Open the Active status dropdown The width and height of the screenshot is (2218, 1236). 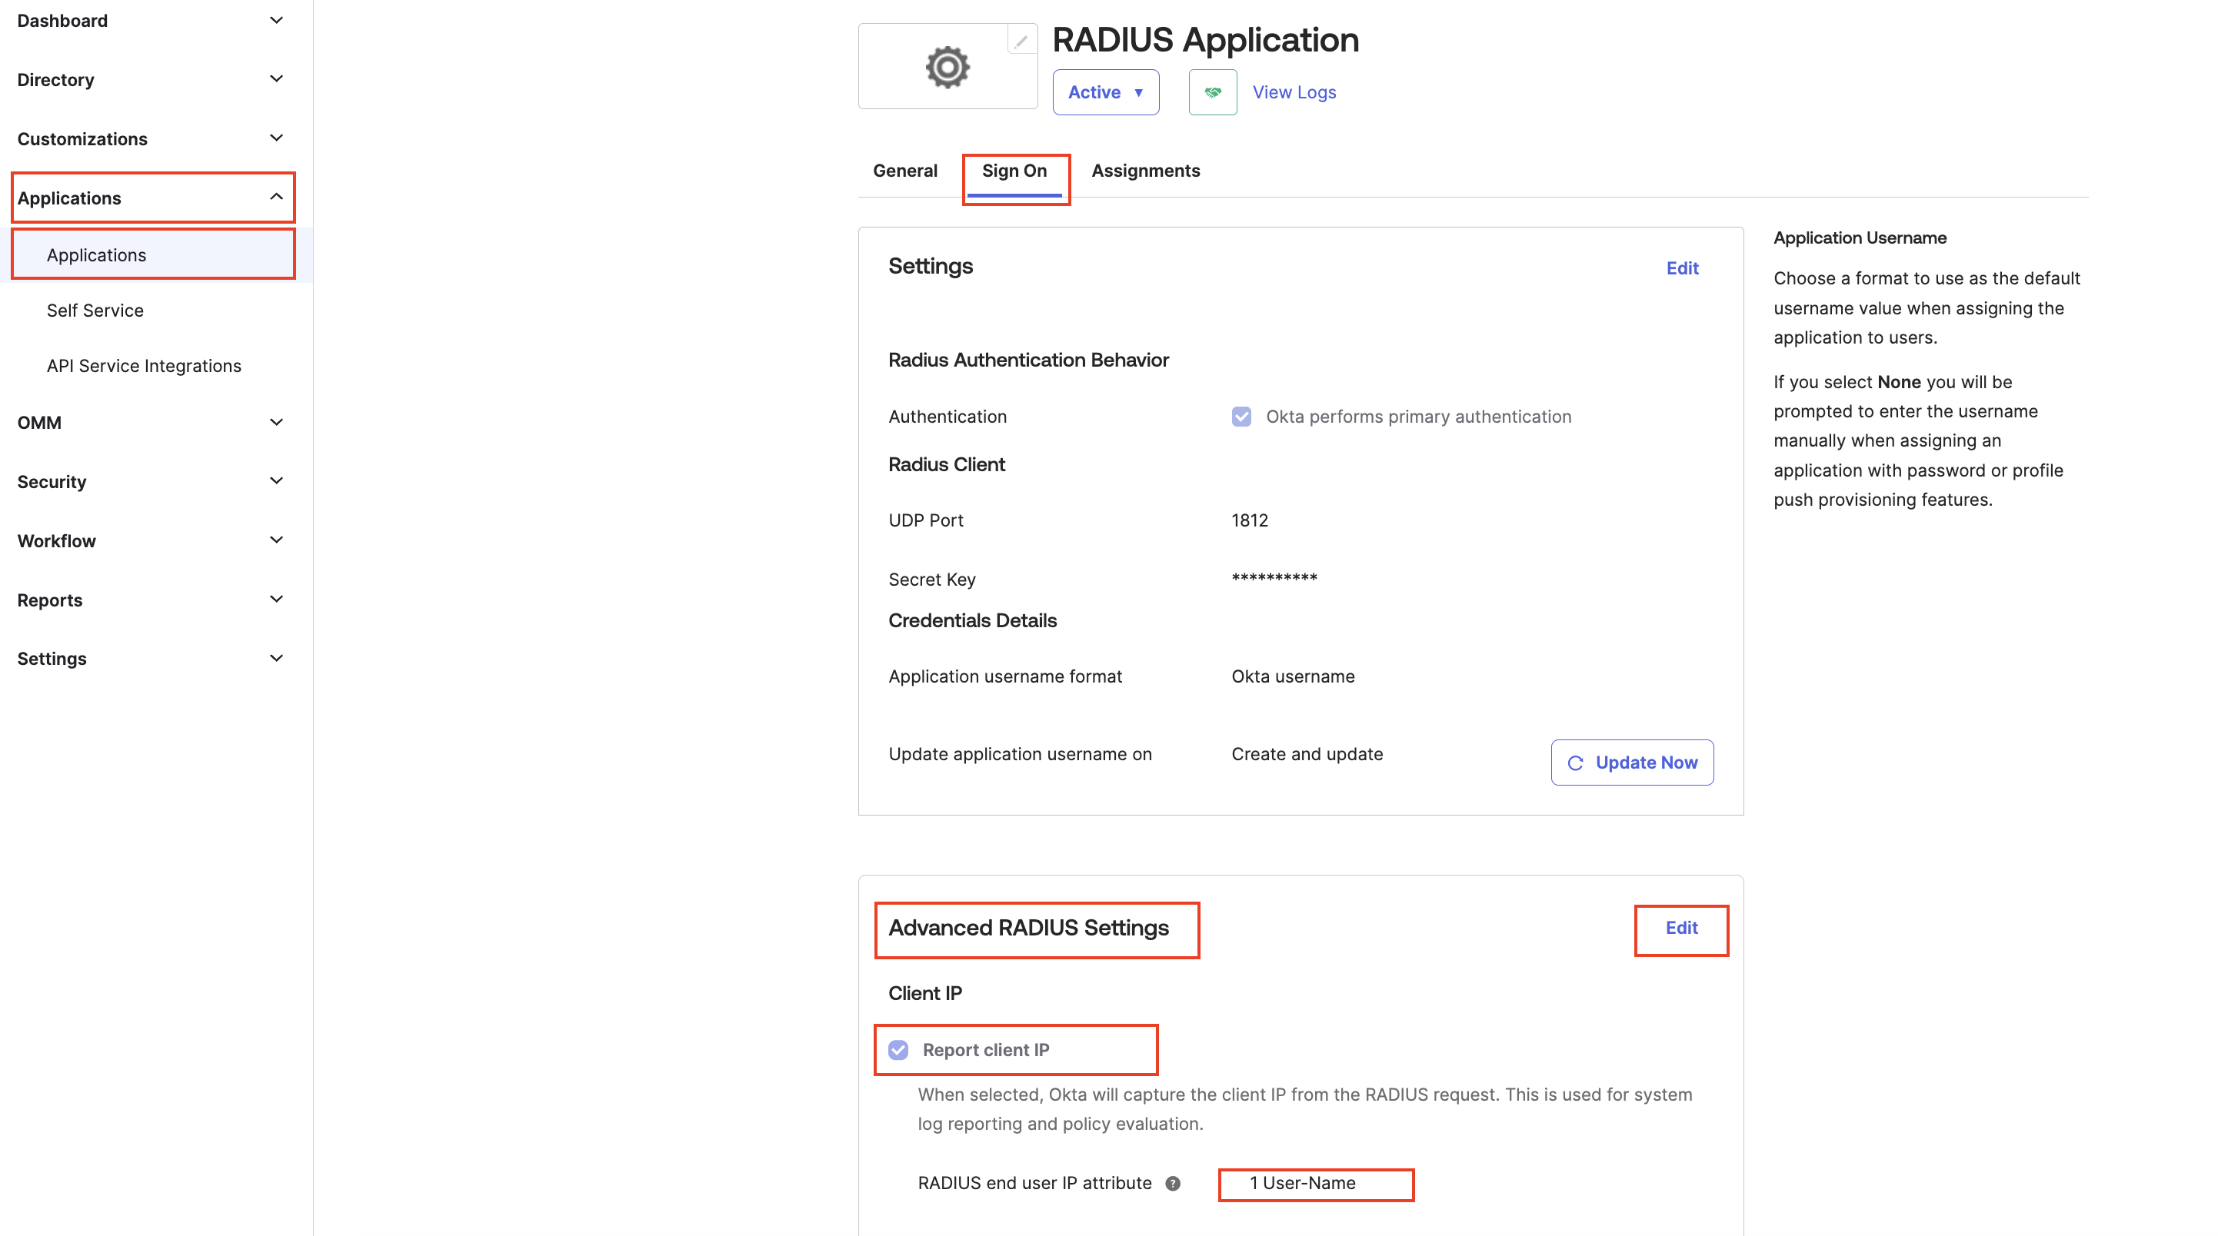pos(1106,92)
